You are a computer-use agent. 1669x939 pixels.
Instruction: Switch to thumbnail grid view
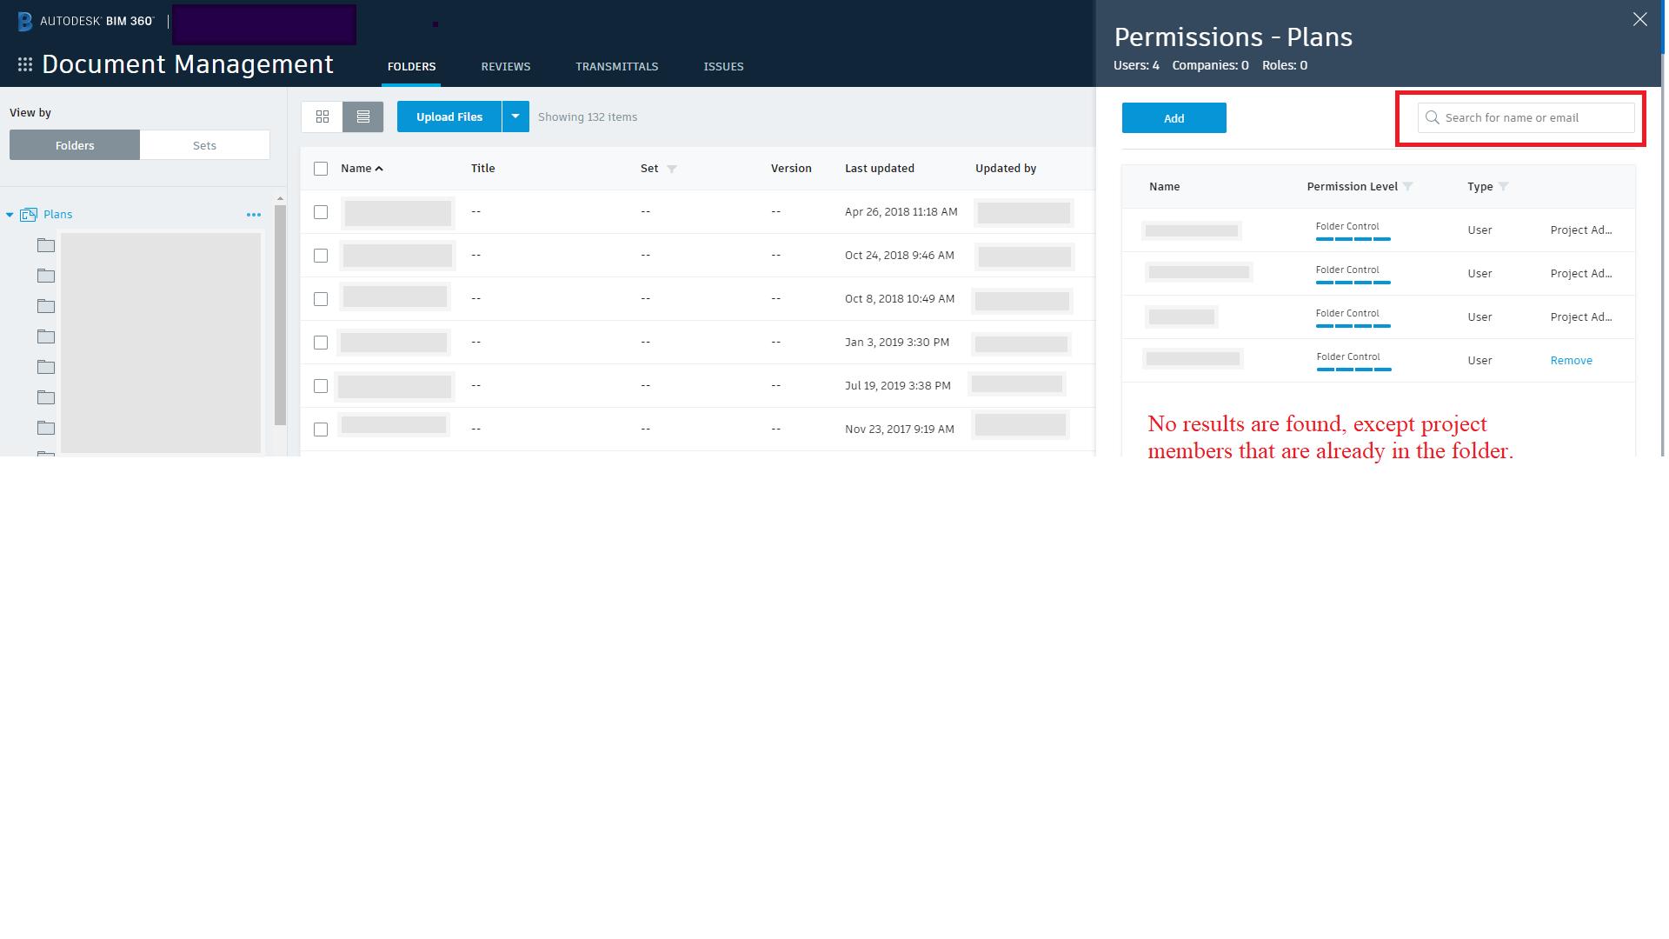tap(322, 117)
